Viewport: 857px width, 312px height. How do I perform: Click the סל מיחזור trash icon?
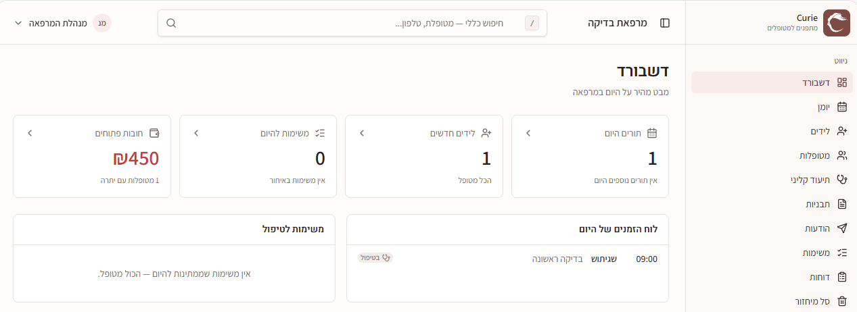pyautogui.click(x=842, y=301)
